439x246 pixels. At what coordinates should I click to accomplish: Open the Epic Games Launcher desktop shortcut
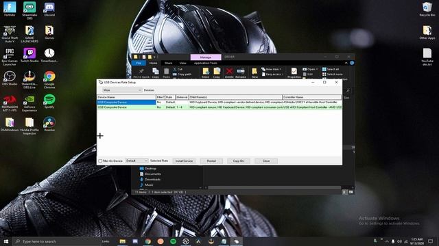10,57
